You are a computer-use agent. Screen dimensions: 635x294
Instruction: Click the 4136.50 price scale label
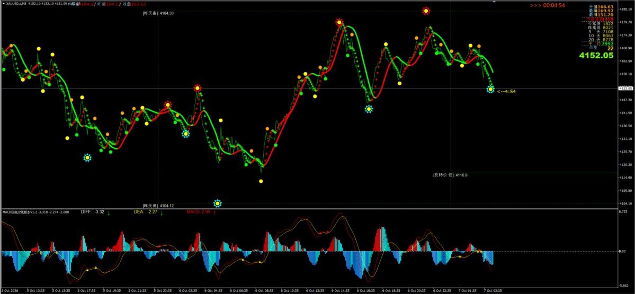(625, 126)
